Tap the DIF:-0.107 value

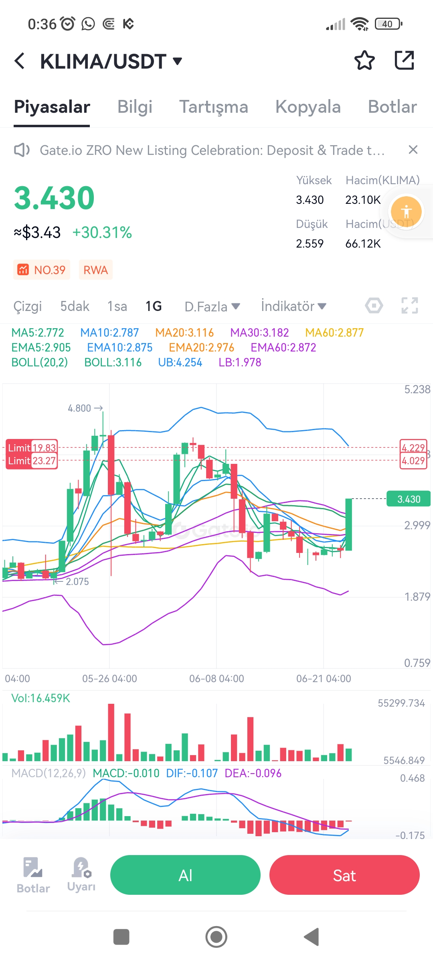[192, 773]
